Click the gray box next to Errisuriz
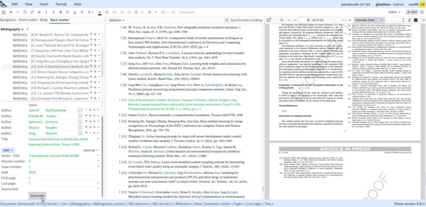Image resolution: width=426 pixels, height=207 pixels. tap(80, 122)
